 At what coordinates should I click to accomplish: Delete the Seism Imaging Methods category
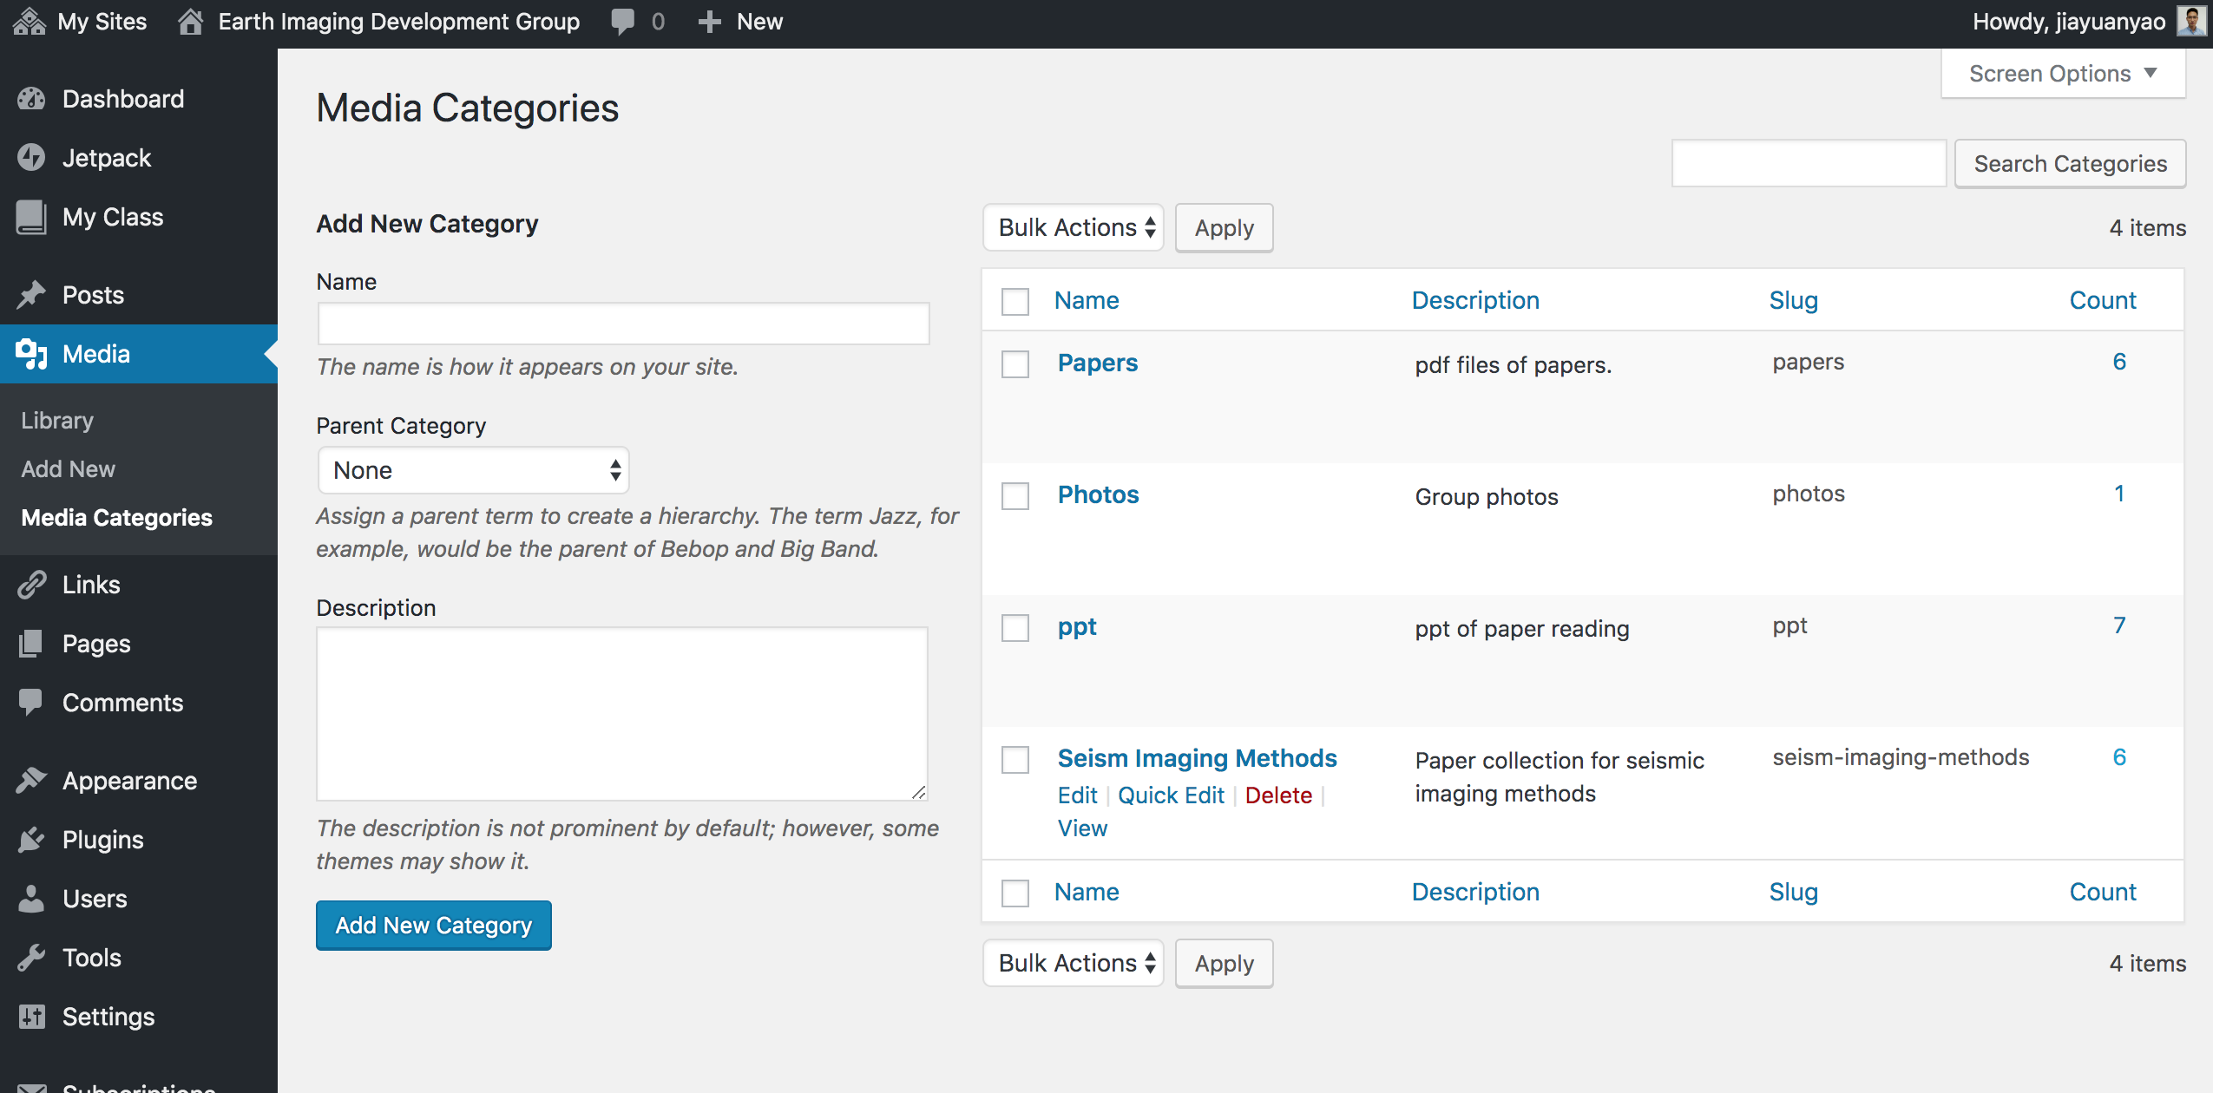coord(1278,795)
